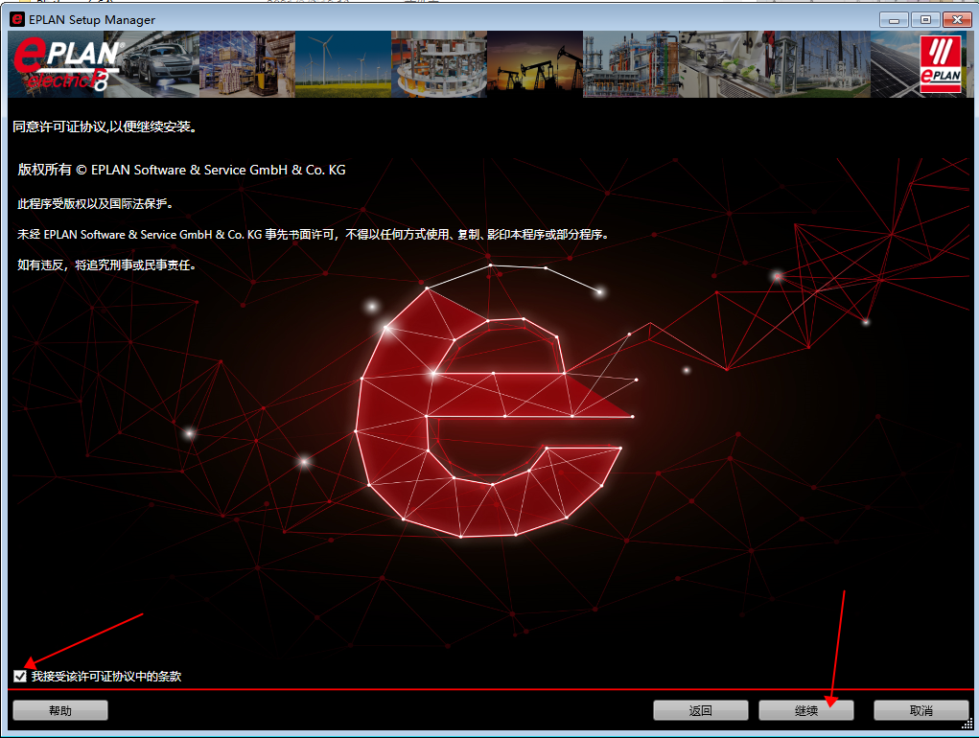The image size is (979, 738).
Task: Close the EPLAN Setup Manager window
Action: point(955,19)
